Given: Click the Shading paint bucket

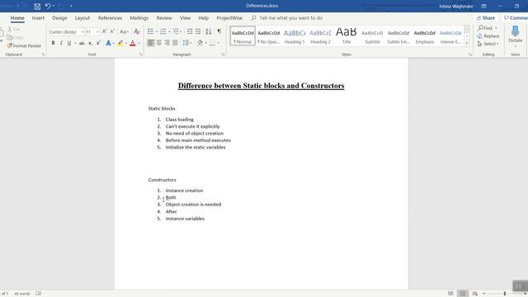Looking at the screenshot, I should pos(200,43).
